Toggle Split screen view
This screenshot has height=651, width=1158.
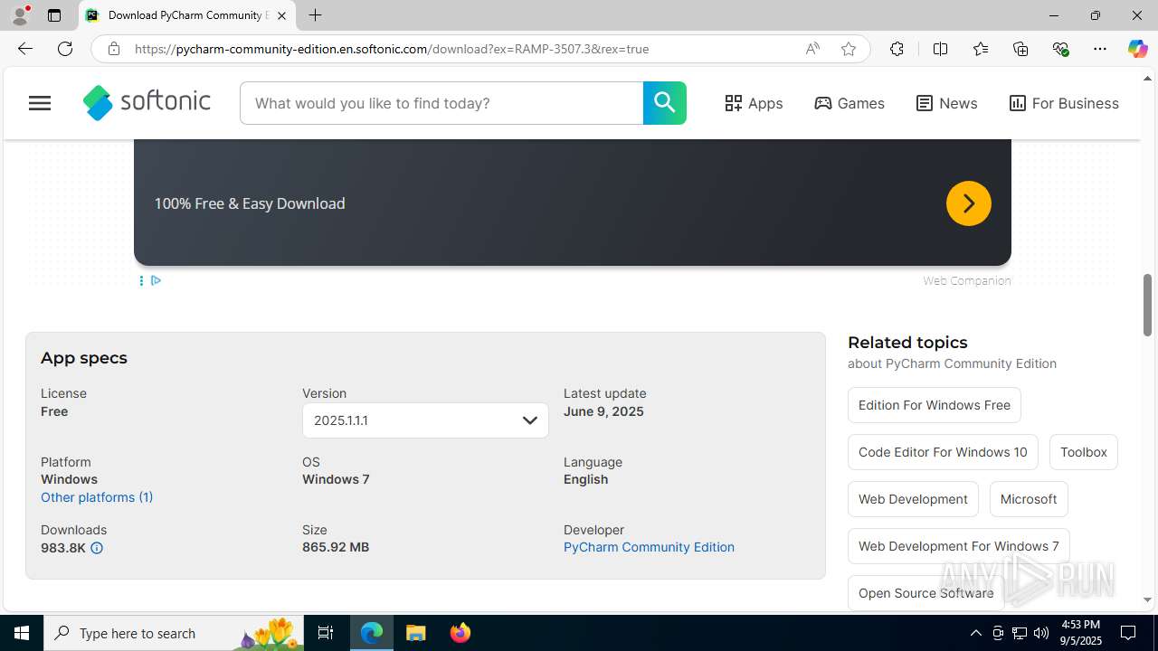(940, 49)
